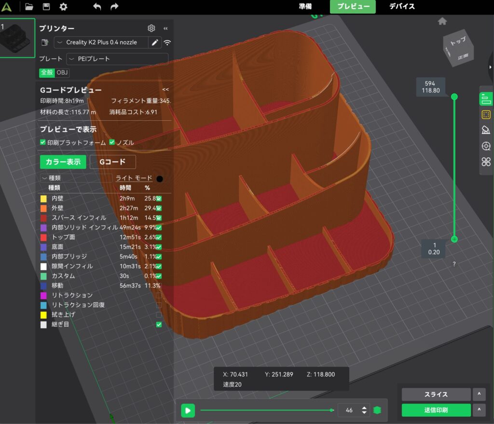Click the plate selection icon in the right sidebar
Viewport: 494px width, 424px height.
(x=486, y=115)
